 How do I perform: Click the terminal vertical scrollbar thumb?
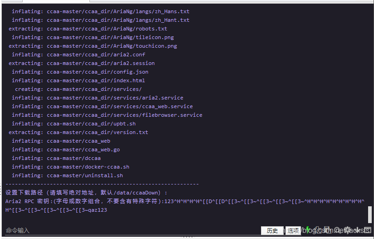tap(370, 214)
